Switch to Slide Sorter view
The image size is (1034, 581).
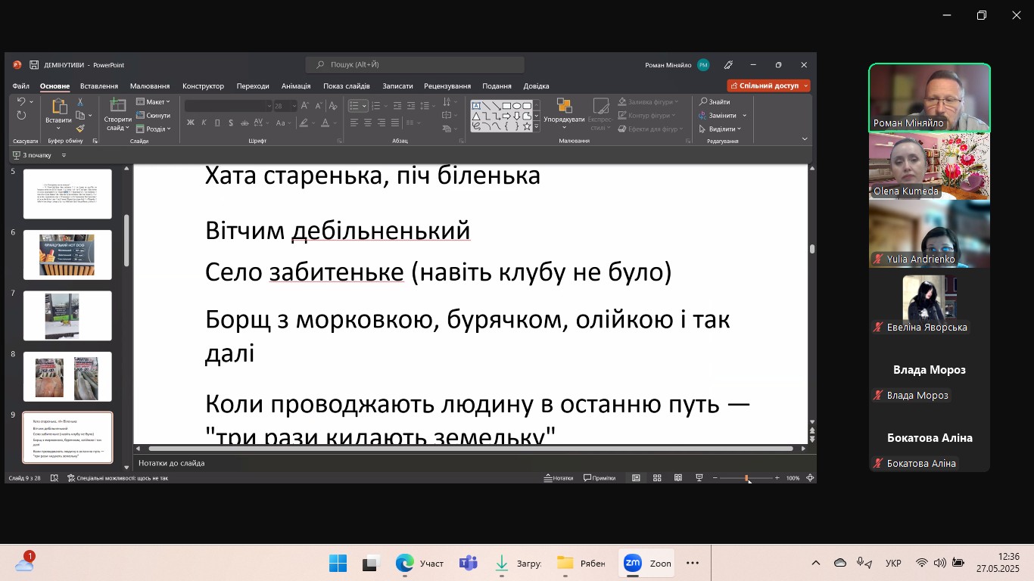click(x=657, y=478)
